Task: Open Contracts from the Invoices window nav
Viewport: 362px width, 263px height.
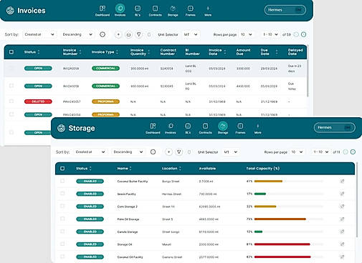Action: pos(155,11)
